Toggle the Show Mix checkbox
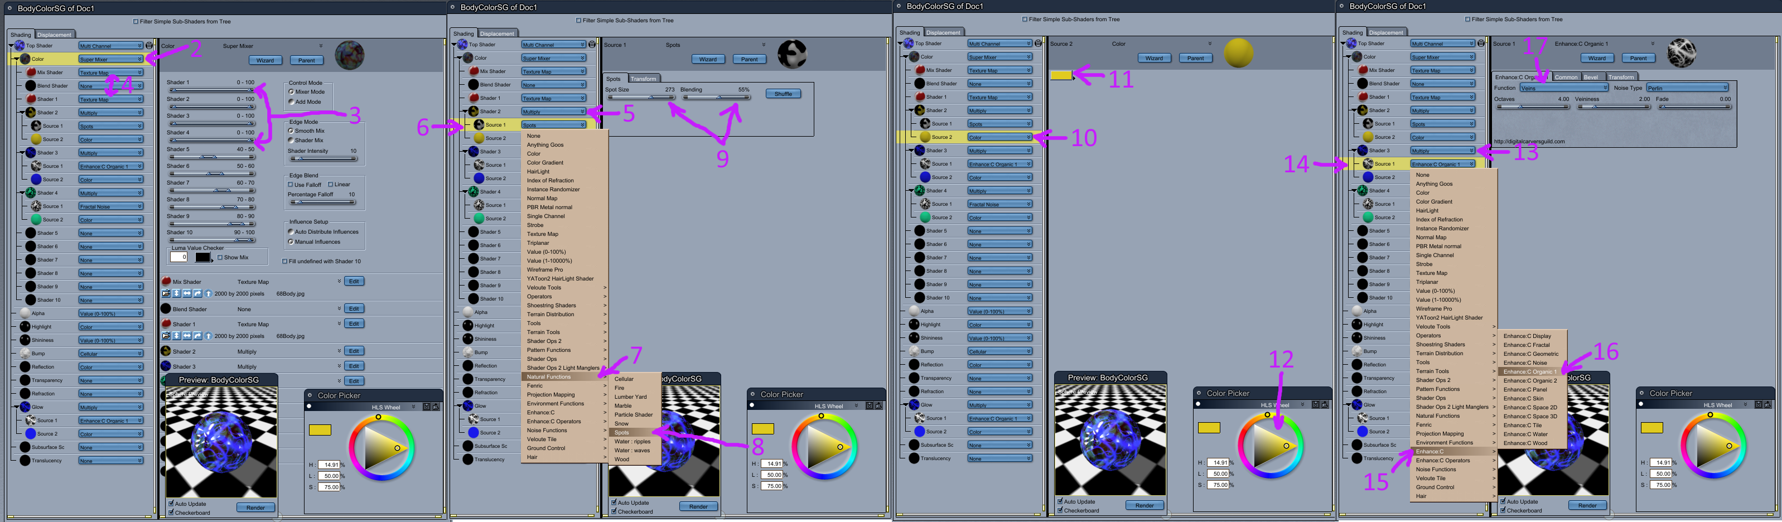 click(220, 257)
